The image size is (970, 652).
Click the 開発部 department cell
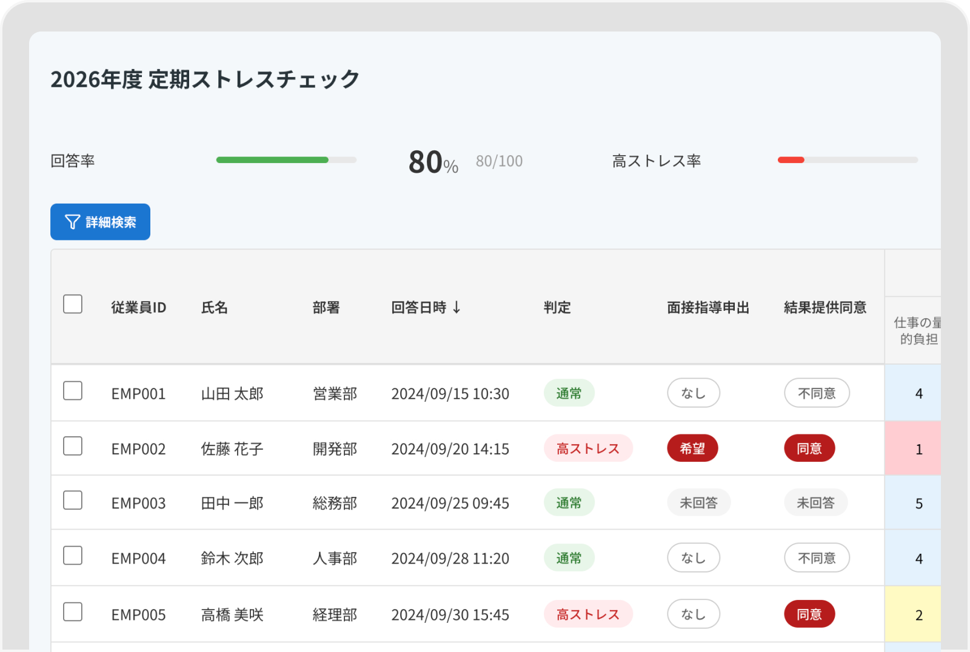tap(335, 449)
